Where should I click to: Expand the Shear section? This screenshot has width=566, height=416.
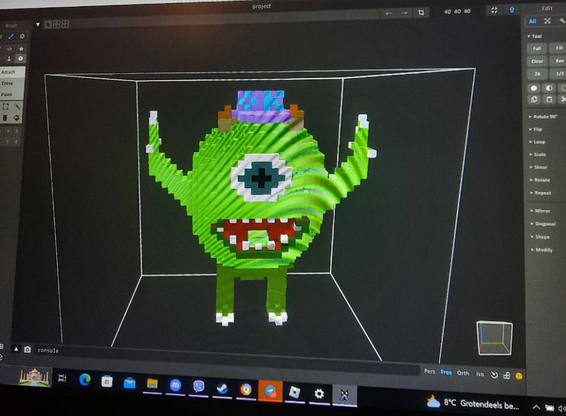coord(538,167)
